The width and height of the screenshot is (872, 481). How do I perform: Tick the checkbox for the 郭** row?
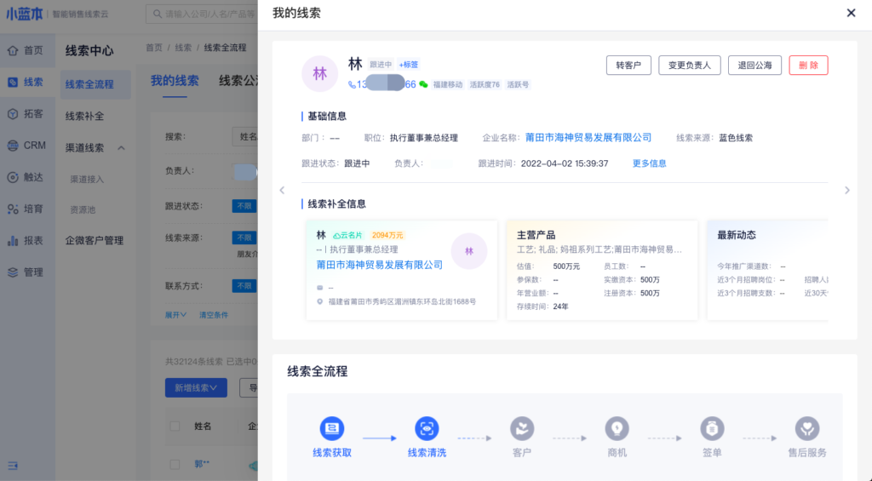[x=175, y=464]
